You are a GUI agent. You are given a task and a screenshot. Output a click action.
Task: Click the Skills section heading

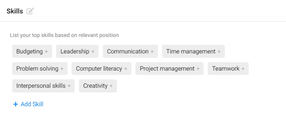tap(15, 11)
